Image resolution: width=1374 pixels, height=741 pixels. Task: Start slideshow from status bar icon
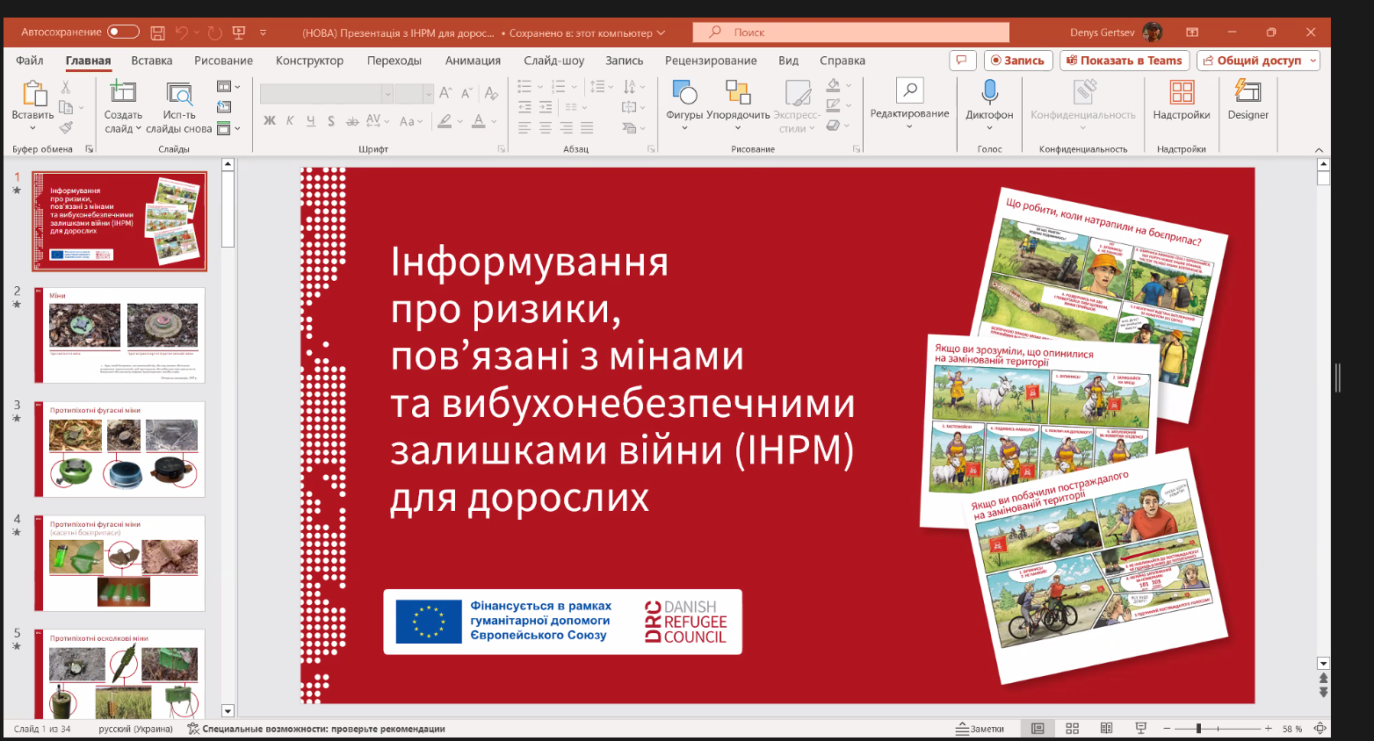pos(1140,729)
